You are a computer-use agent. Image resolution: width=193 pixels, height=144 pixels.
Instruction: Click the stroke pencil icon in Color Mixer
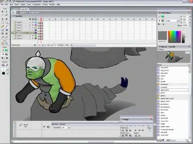click(160, 16)
